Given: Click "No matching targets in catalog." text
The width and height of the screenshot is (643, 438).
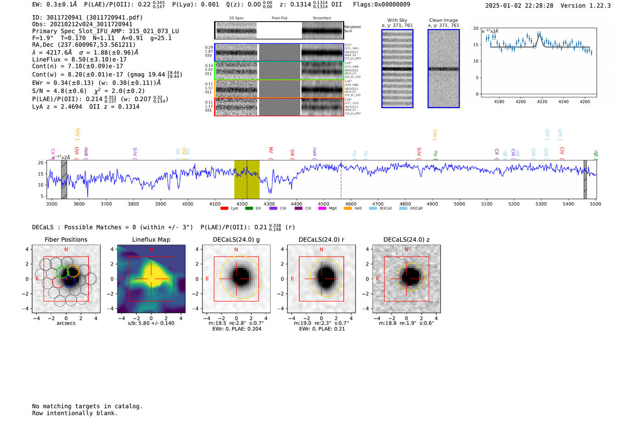Looking at the screenshot, I should tap(87, 406).
